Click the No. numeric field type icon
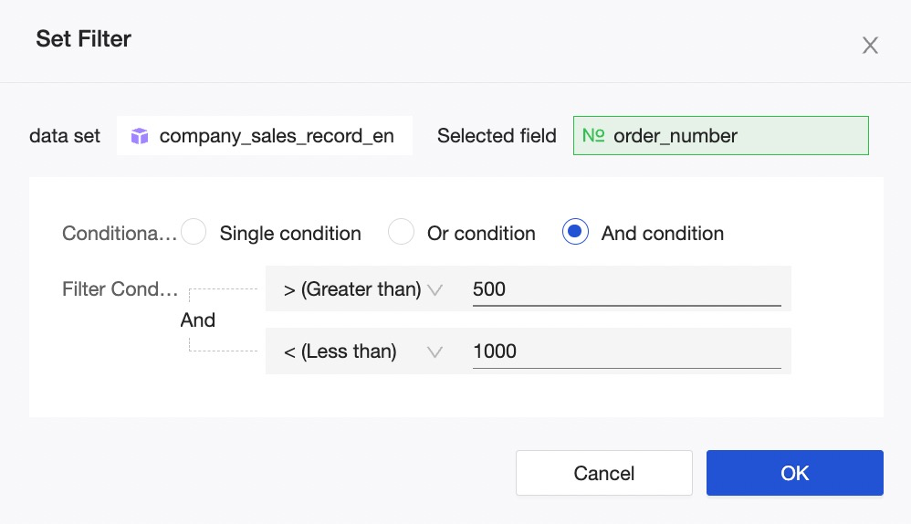This screenshot has height=524, width=911. point(593,135)
